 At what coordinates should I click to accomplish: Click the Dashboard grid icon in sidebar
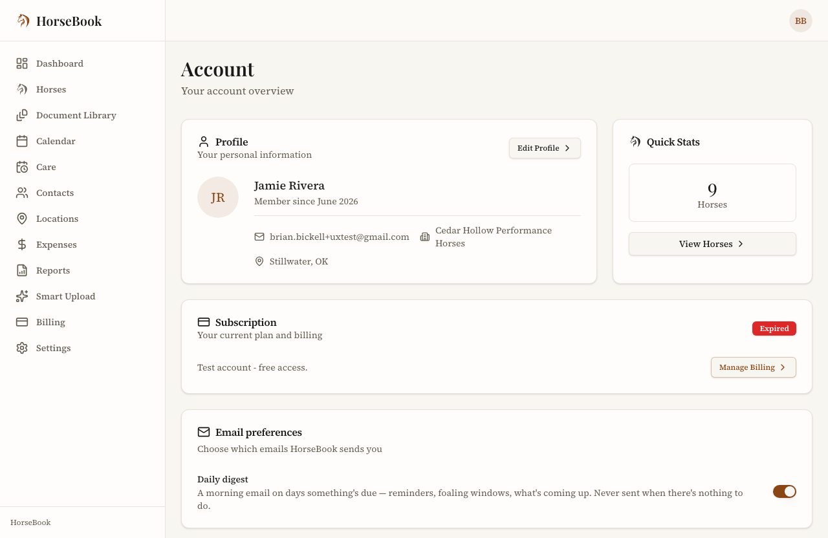[x=22, y=63]
